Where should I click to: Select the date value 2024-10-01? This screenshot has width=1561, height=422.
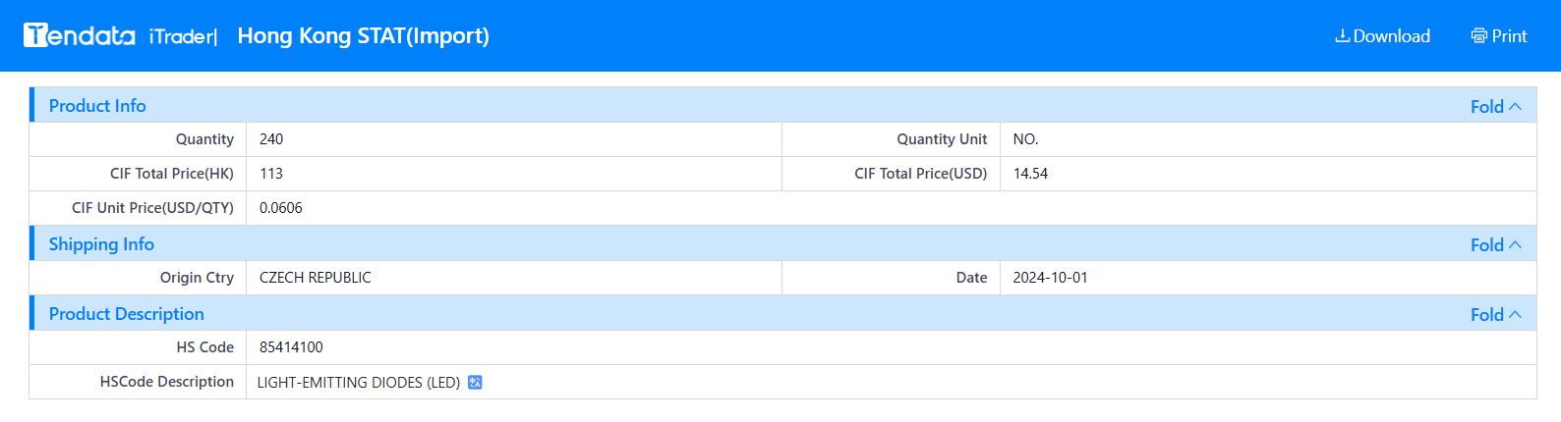pyautogui.click(x=1051, y=278)
